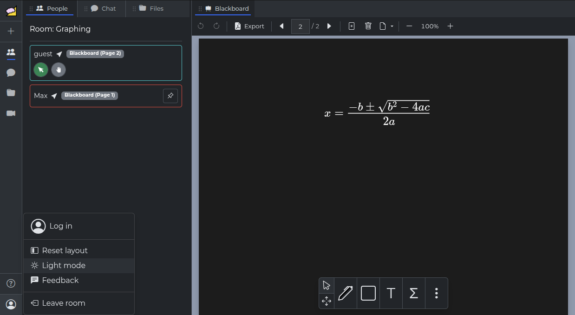Add a new blackboard page
575x315 pixels.
(x=352, y=26)
